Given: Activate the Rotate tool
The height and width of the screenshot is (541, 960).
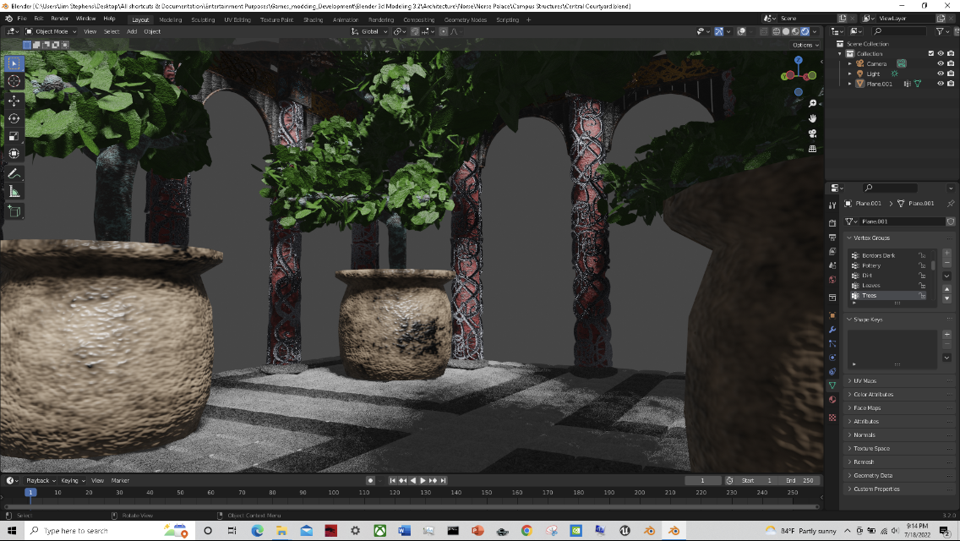Looking at the screenshot, I should [x=14, y=118].
